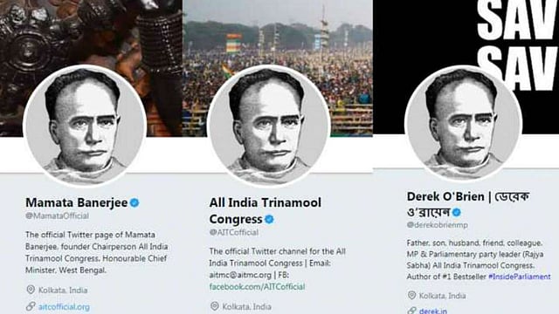
Task: Click Derek O'Brien's verified badge icon
Action: 456,213
